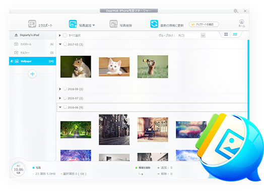
Task: Click 最新の情報に更新 button text
Action: coord(172,26)
